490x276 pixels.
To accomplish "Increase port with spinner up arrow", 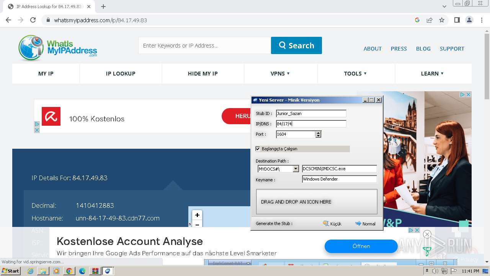I will 318,133.
